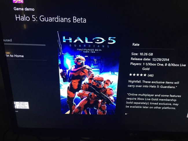
Task: Click the dimmed down arrow below description
Action: click(128, 114)
